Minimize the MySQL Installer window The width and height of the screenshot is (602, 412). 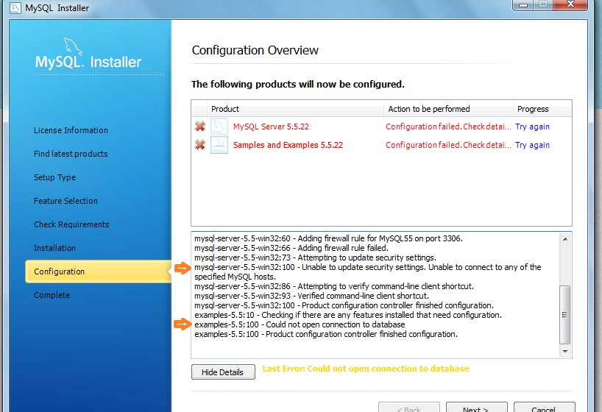coord(523,4)
